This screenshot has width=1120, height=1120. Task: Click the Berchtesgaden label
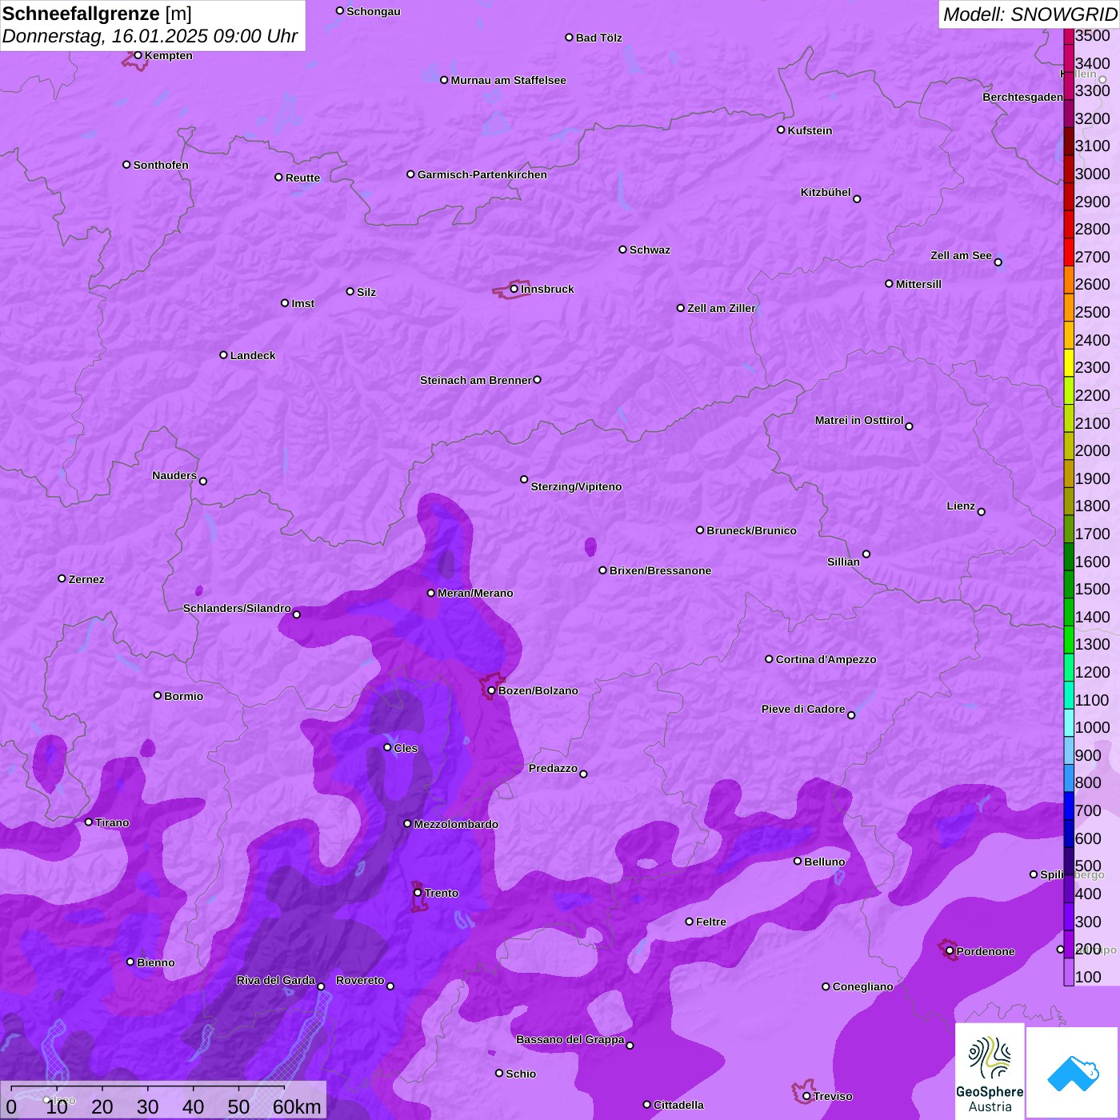(1022, 97)
